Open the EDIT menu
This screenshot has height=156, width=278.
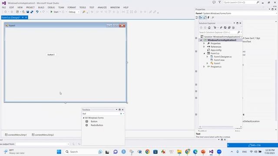[12, 7]
